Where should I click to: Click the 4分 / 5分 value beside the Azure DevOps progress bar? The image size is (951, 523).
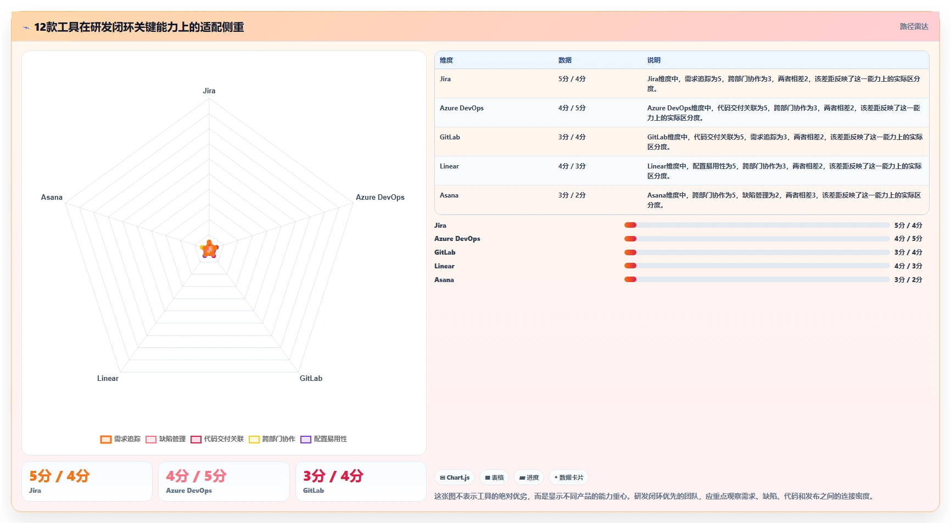(908, 239)
